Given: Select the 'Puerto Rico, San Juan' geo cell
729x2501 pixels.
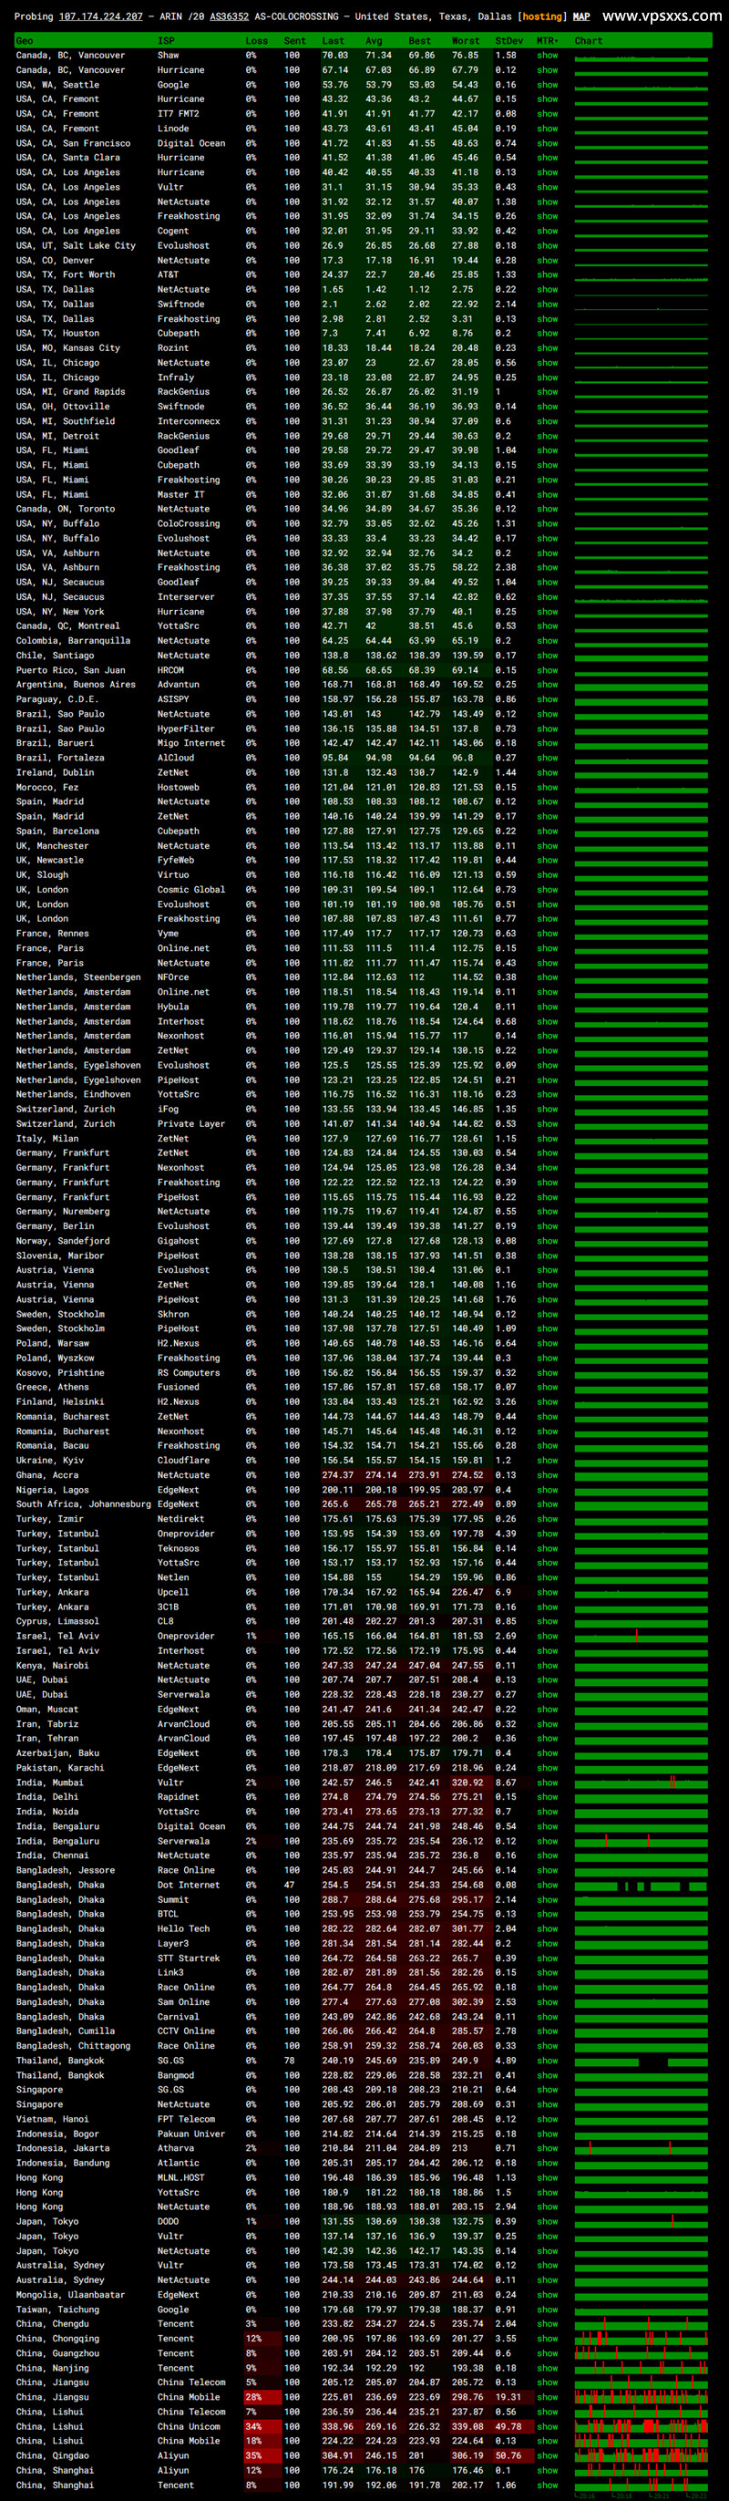Looking at the screenshot, I should point(70,670).
